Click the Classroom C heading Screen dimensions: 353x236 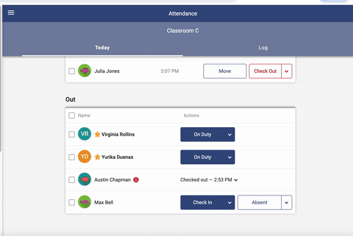[x=183, y=31]
